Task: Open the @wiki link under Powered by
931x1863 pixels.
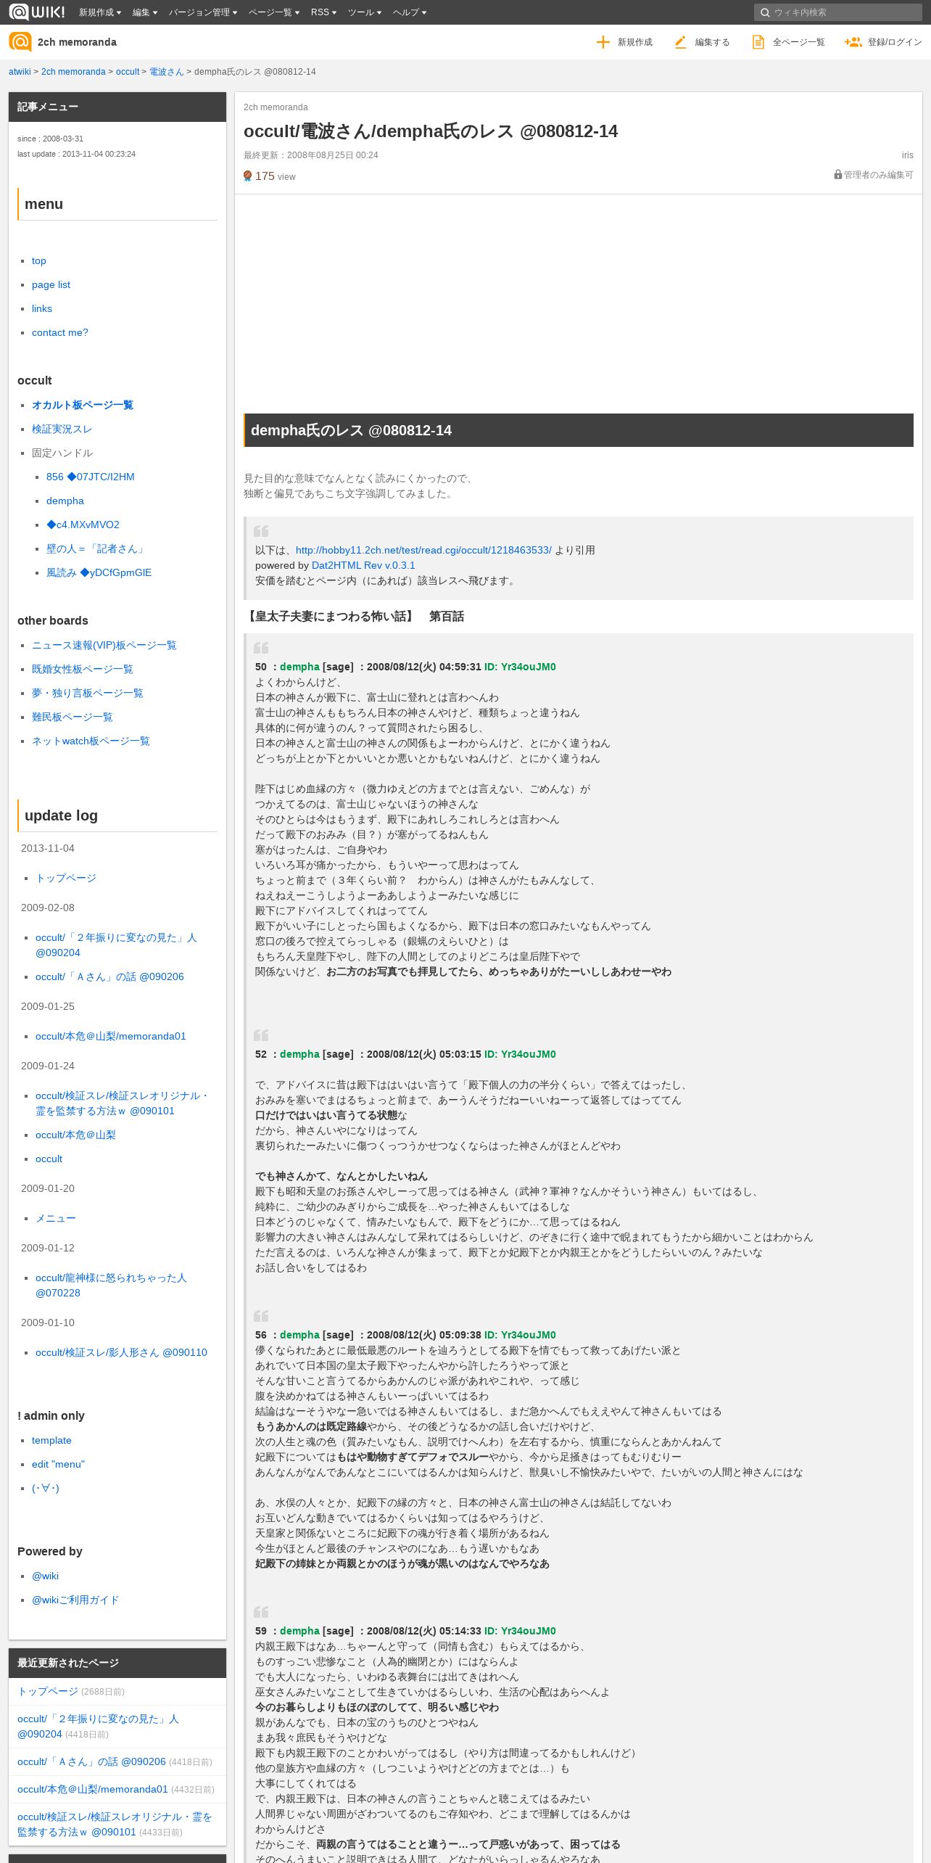Action: (45, 1576)
